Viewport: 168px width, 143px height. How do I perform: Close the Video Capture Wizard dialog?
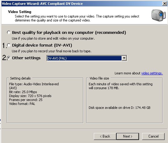(165, 4)
